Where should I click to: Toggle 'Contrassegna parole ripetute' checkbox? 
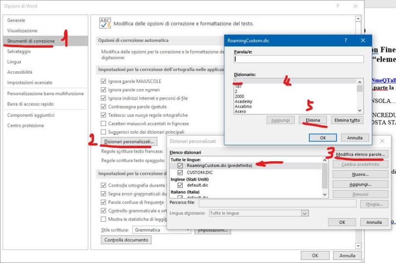tap(103, 107)
